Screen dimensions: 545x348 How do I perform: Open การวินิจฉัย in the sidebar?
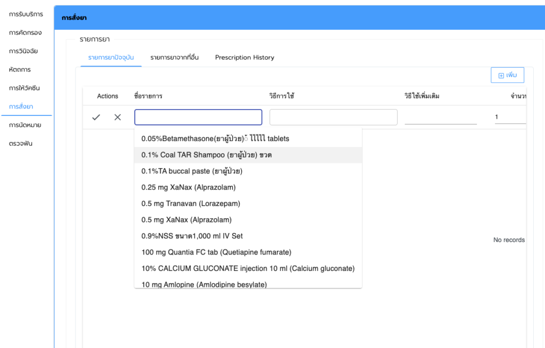(23, 51)
